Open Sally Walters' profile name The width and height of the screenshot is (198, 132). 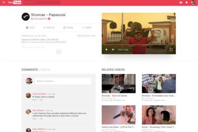(39, 129)
